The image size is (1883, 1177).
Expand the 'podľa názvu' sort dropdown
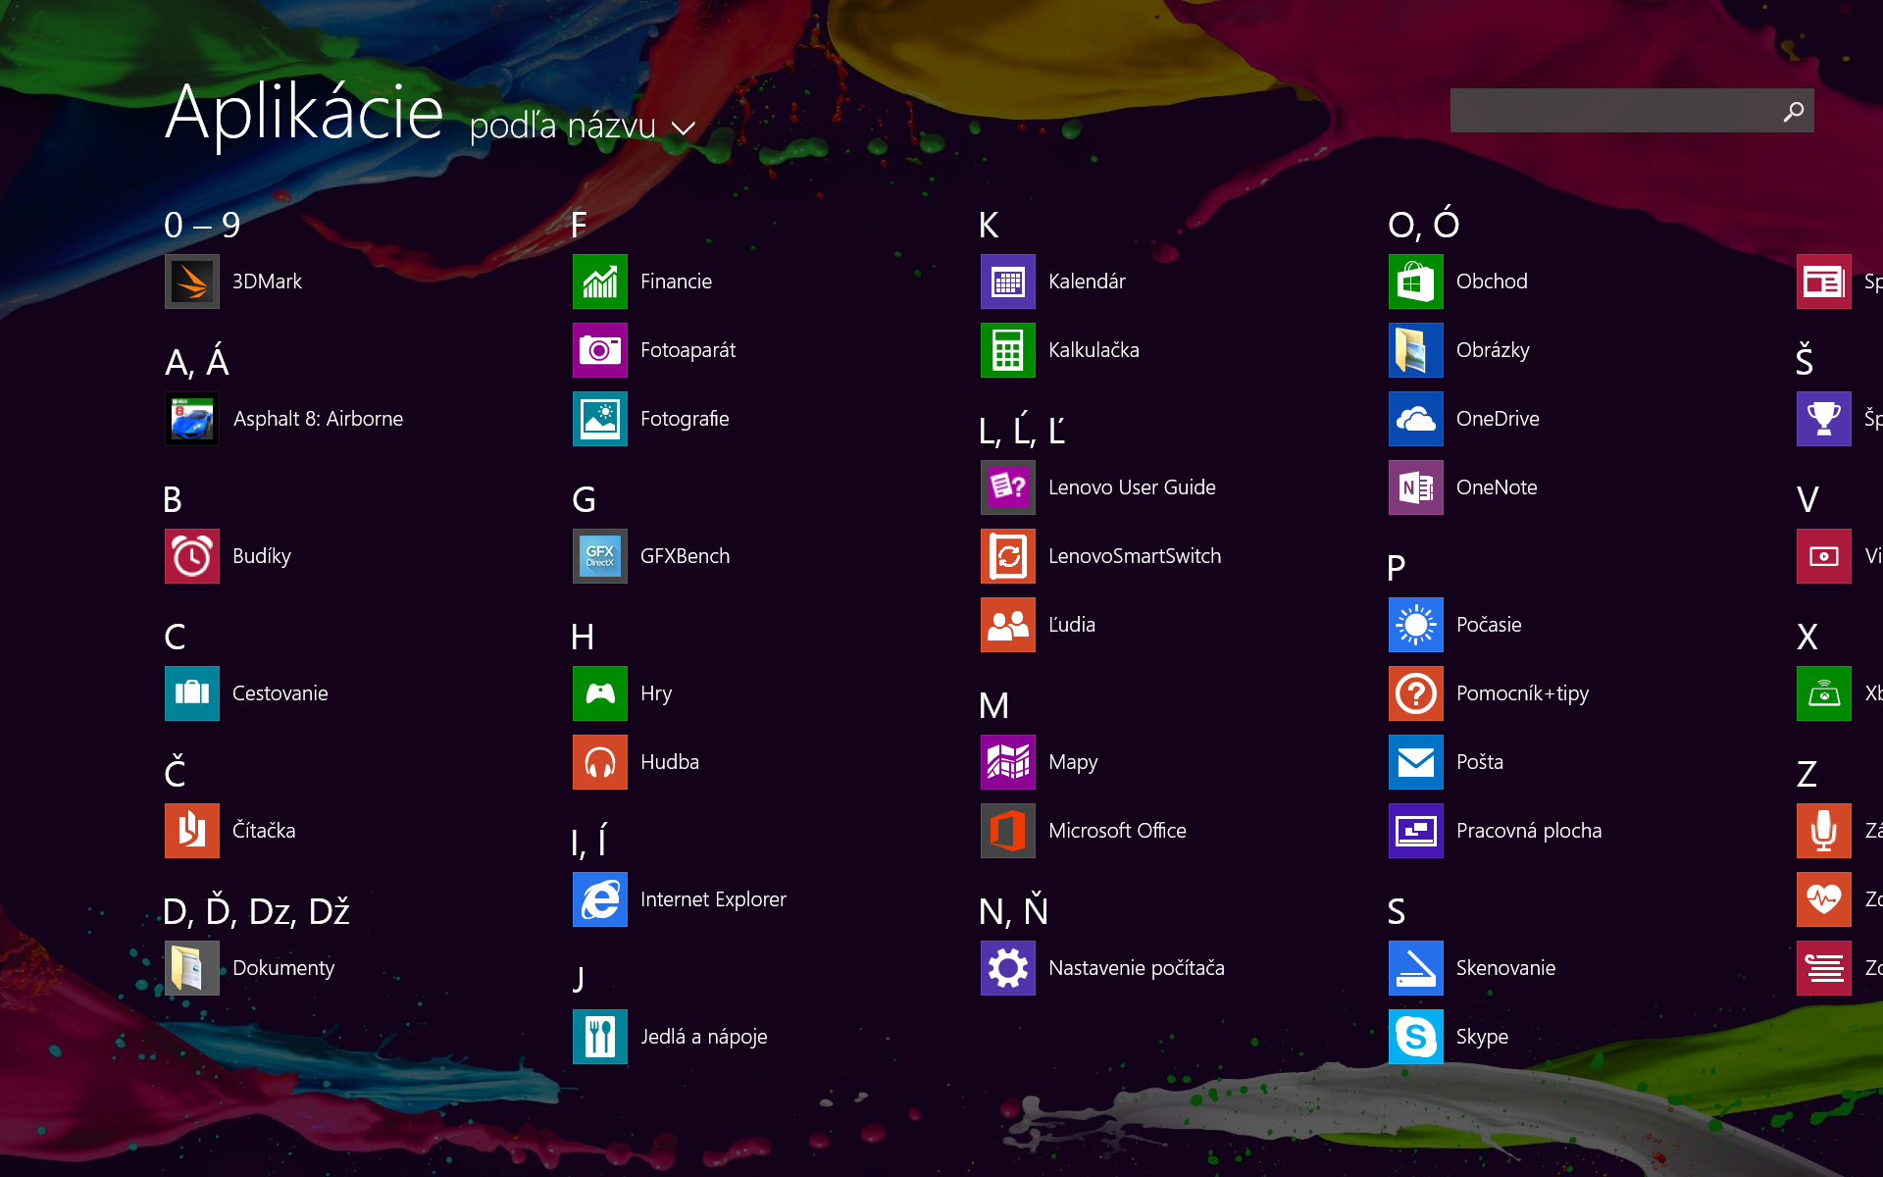coord(583,127)
